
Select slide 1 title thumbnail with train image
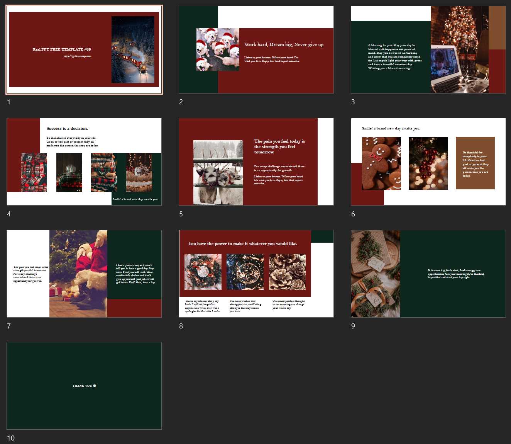click(84, 49)
